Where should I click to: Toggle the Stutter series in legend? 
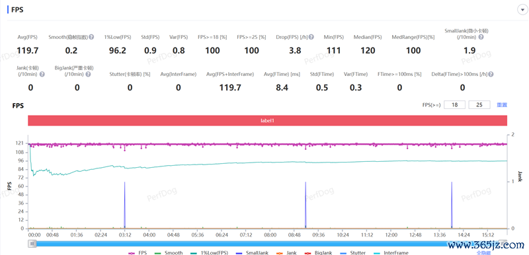(x=353, y=252)
